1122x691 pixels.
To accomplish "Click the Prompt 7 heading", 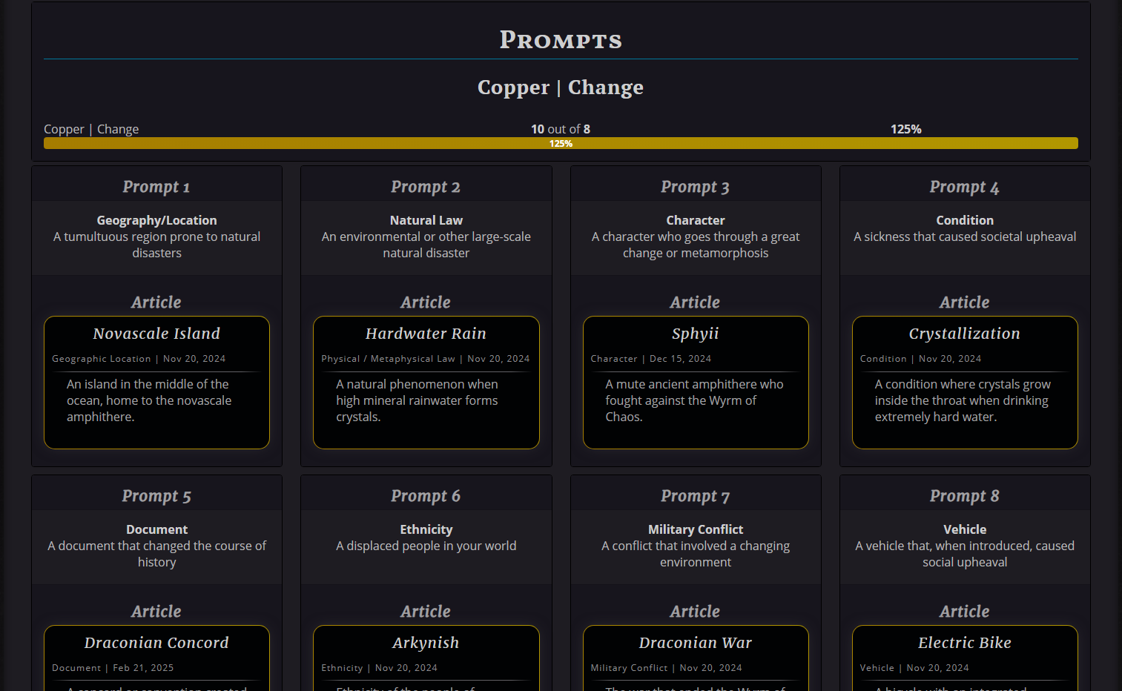I will point(695,496).
